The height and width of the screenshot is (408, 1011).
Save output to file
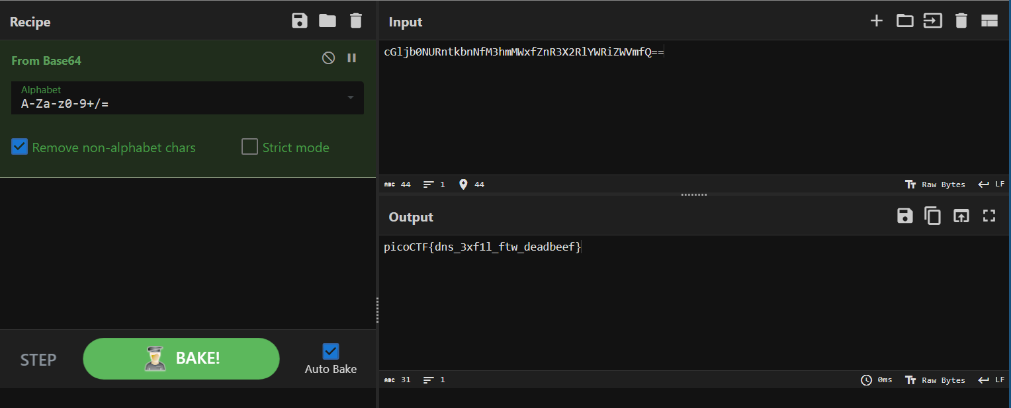[904, 216]
